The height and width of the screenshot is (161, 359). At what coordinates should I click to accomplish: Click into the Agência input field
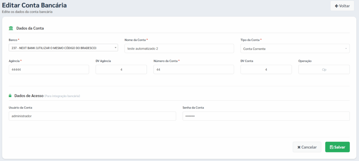click(x=49, y=70)
